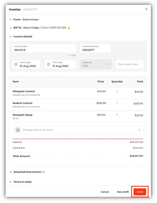Select the Rodent Control line item
The image size is (157, 203).
pyautogui.click(x=78, y=105)
